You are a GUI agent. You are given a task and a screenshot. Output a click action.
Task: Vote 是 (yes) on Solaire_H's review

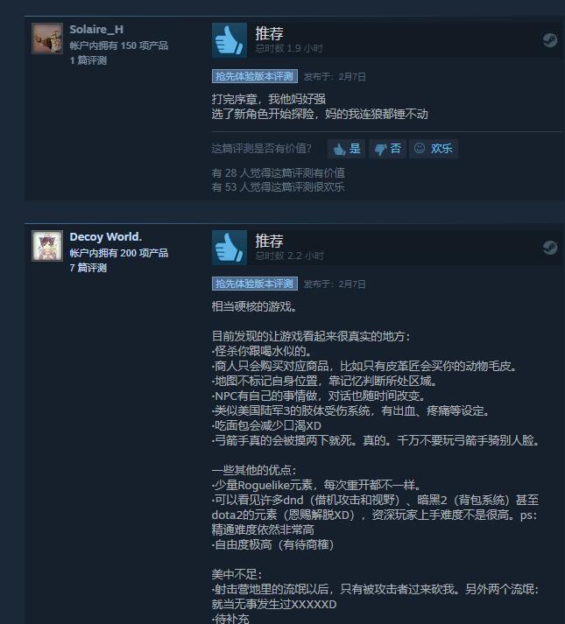[346, 149]
